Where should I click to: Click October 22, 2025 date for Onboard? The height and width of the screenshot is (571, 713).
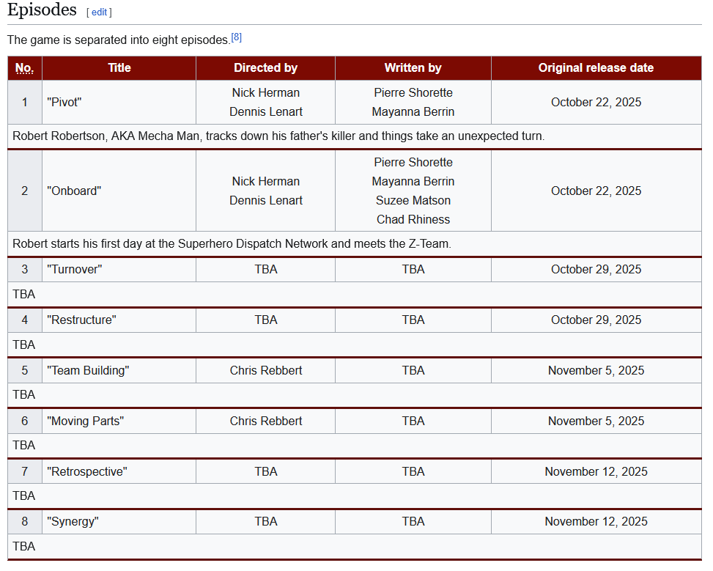(x=596, y=191)
